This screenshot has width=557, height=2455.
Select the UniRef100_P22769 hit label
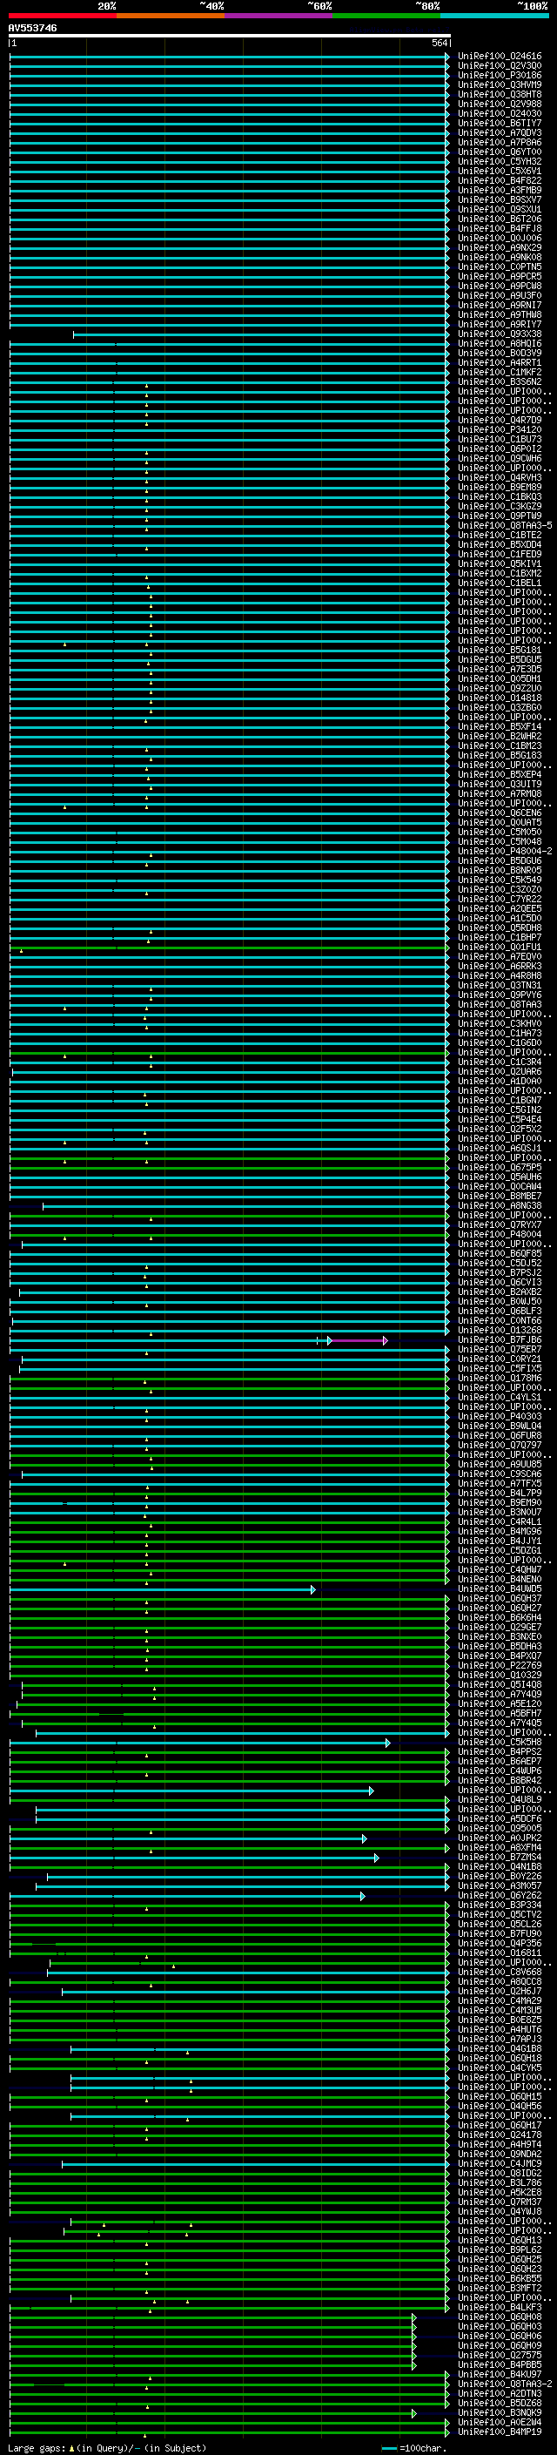click(x=499, y=1666)
